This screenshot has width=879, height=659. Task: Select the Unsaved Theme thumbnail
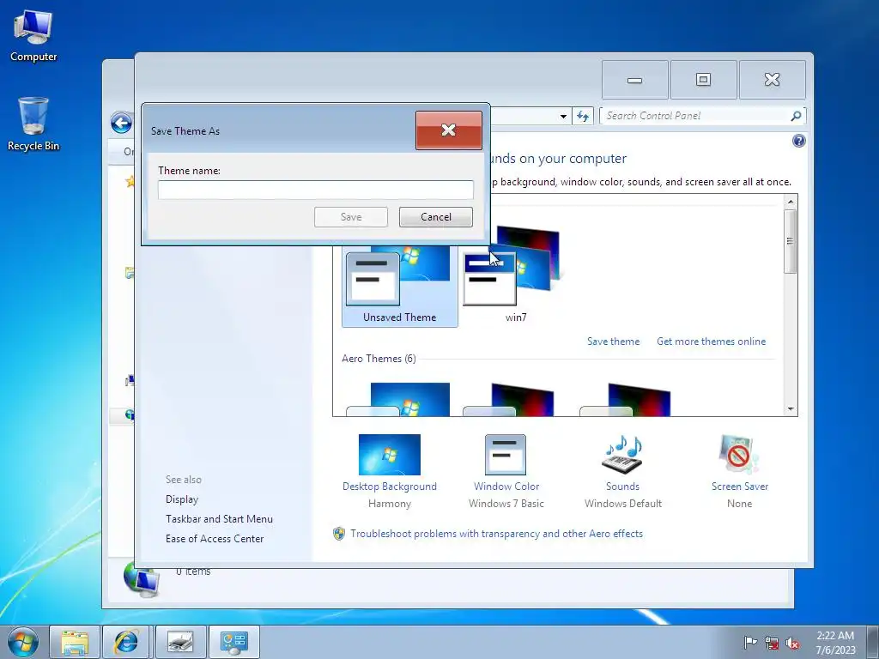tap(399, 286)
